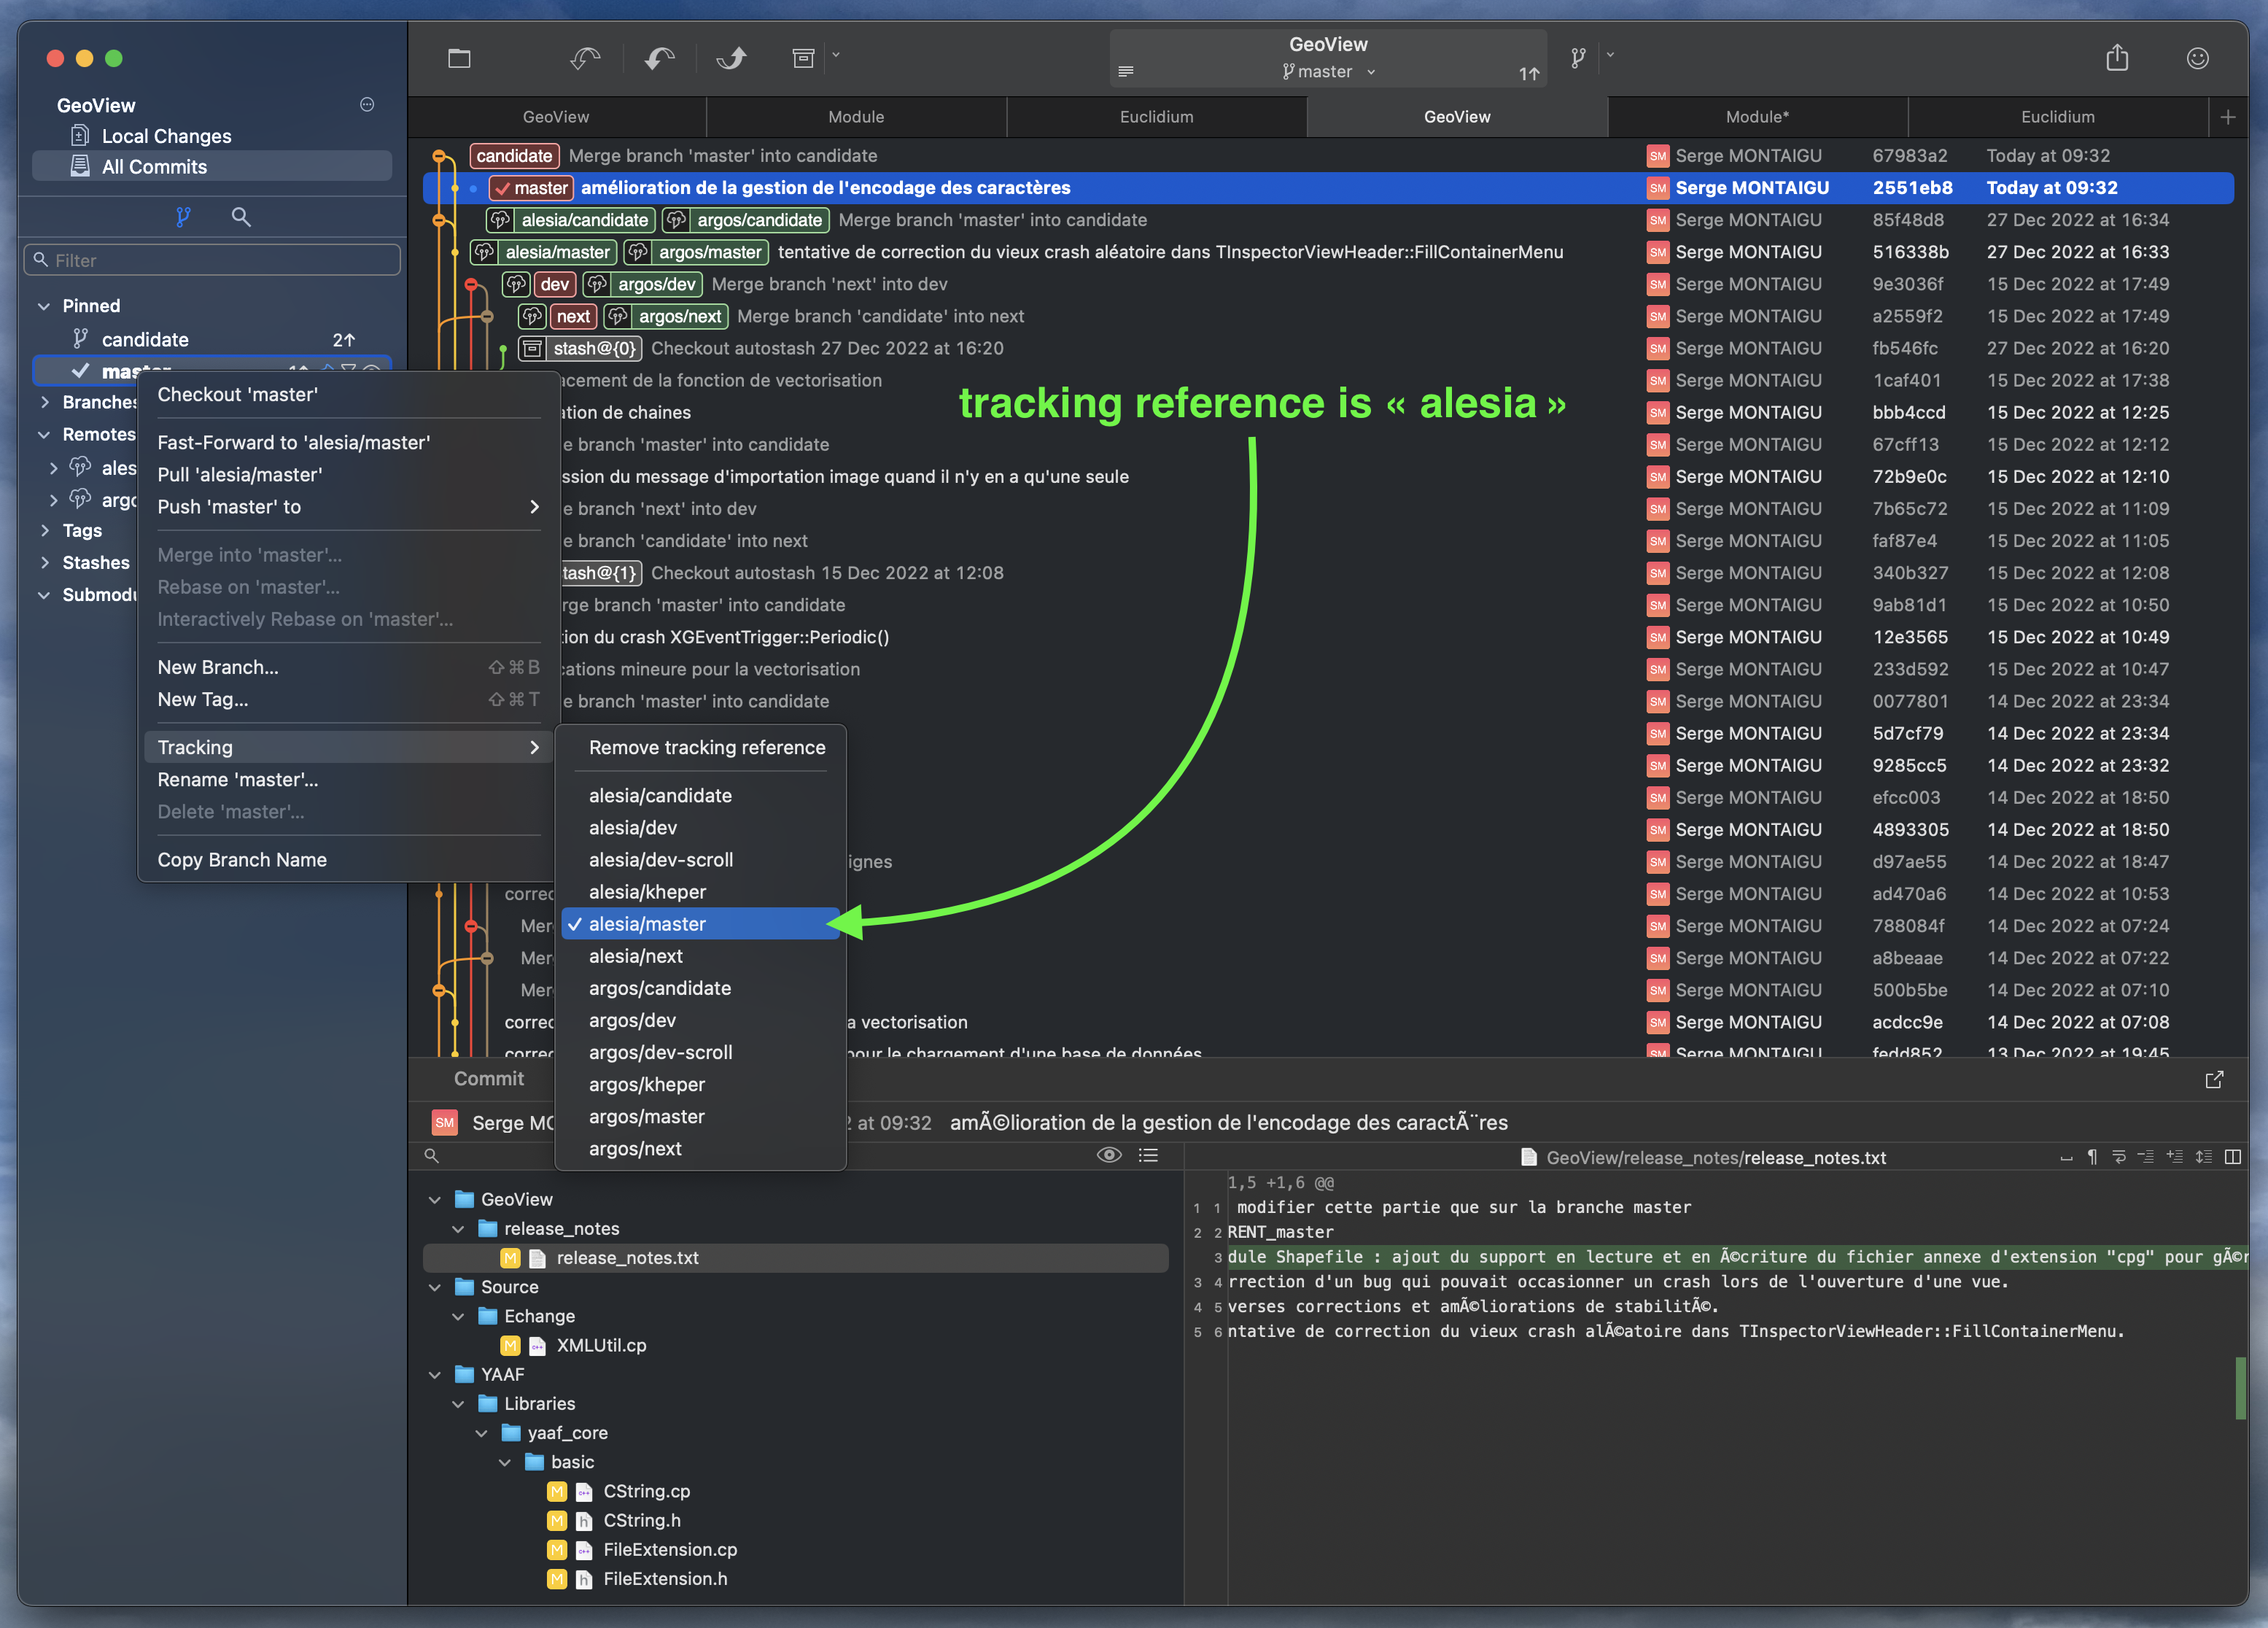
Task: Enable split diff view with the rightmost diff icon
Action: (2234, 1157)
